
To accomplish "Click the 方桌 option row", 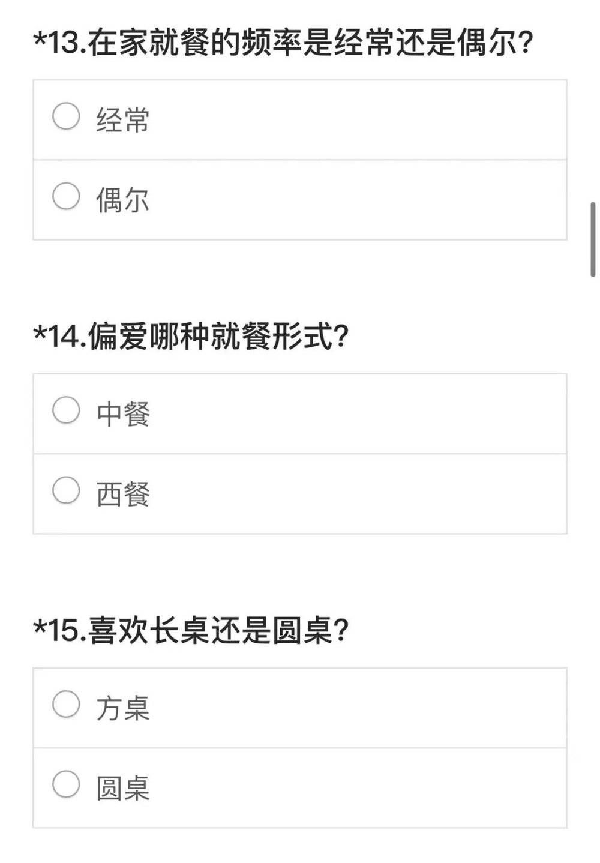I will tap(300, 704).
